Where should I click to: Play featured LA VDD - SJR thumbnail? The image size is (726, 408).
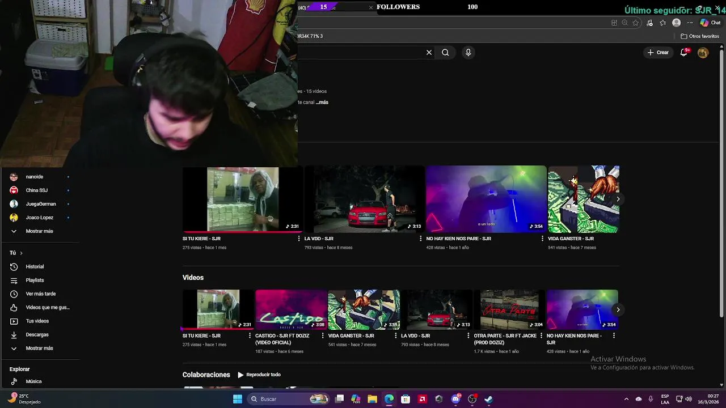(x=364, y=199)
